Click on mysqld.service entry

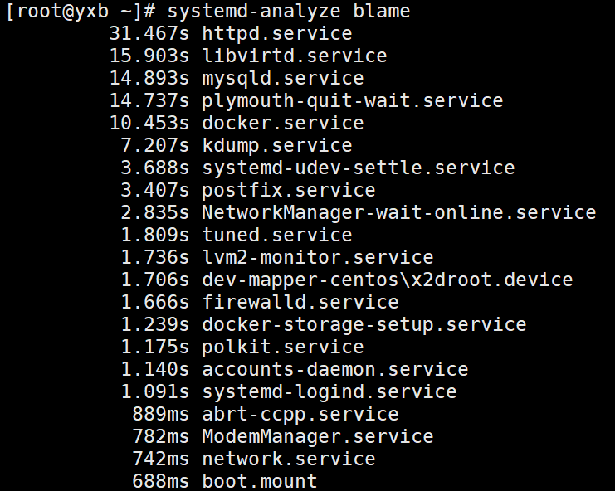point(283,79)
